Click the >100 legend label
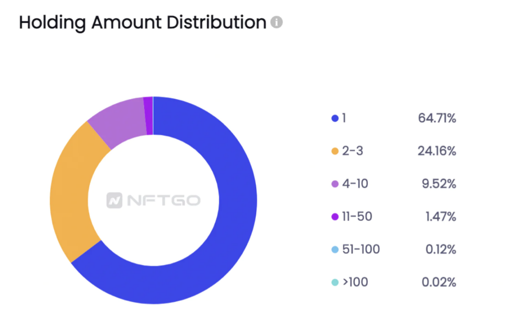The height and width of the screenshot is (330, 518). click(355, 282)
